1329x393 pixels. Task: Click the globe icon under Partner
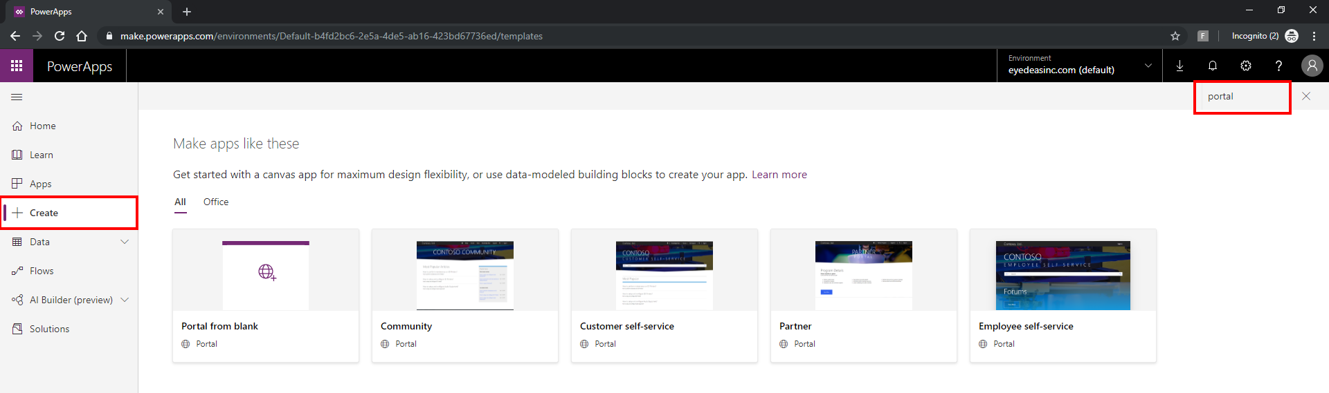coord(784,344)
